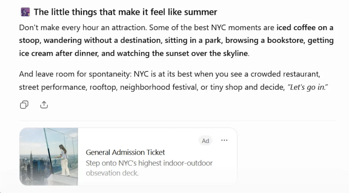Open the General Admission Ticket ad title
349x193 pixels.
125,152
